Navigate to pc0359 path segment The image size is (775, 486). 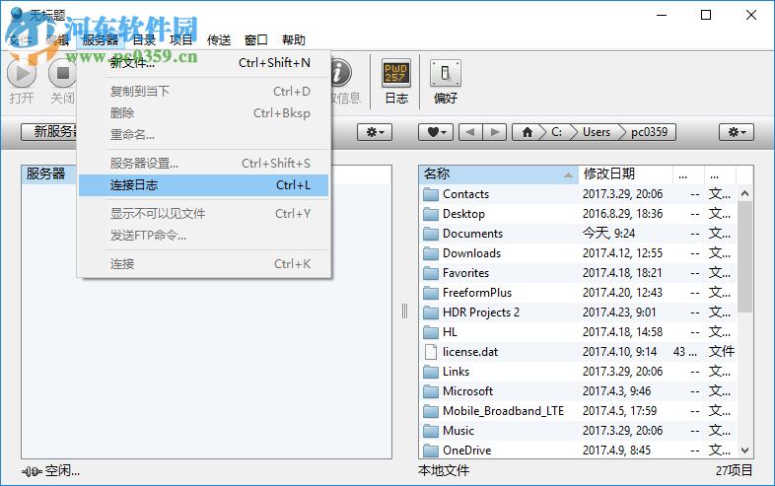[649, 132]
